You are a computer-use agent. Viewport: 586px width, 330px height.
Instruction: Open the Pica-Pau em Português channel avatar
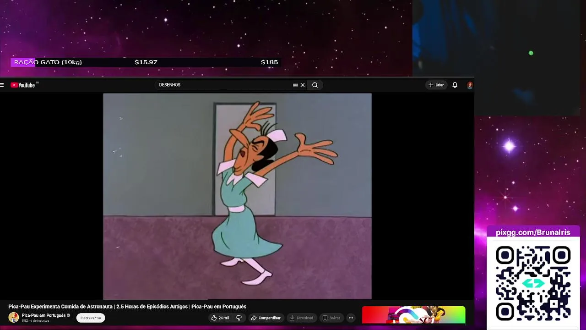point(14,317)
